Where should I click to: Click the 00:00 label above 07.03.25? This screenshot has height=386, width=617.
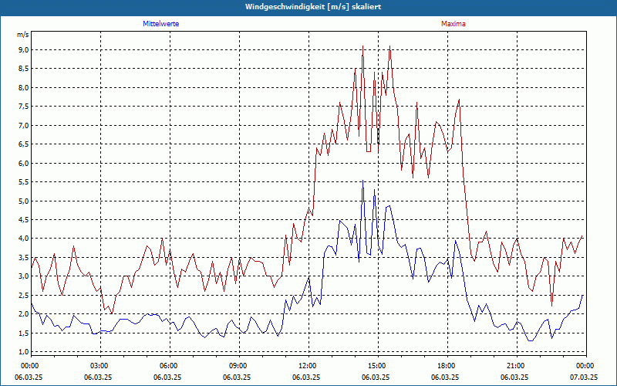586,366
